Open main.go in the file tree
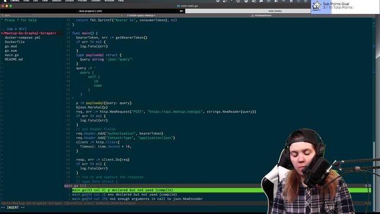Screen dimensions: 380x214 point(12,55)
